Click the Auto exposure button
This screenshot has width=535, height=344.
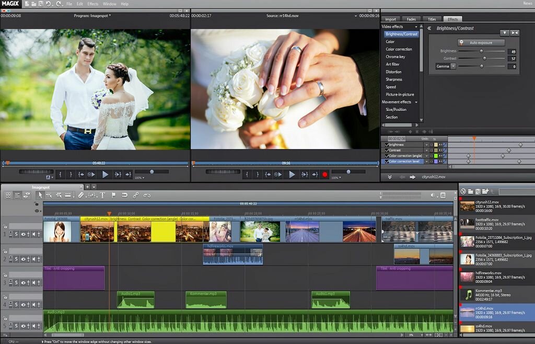pyautogui.click(x=481, y=43)
